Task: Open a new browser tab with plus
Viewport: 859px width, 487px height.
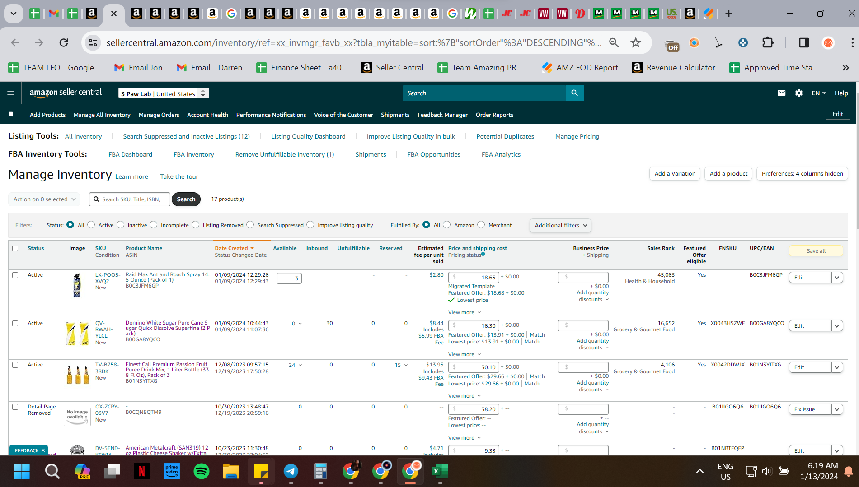Action: [728, 14]
